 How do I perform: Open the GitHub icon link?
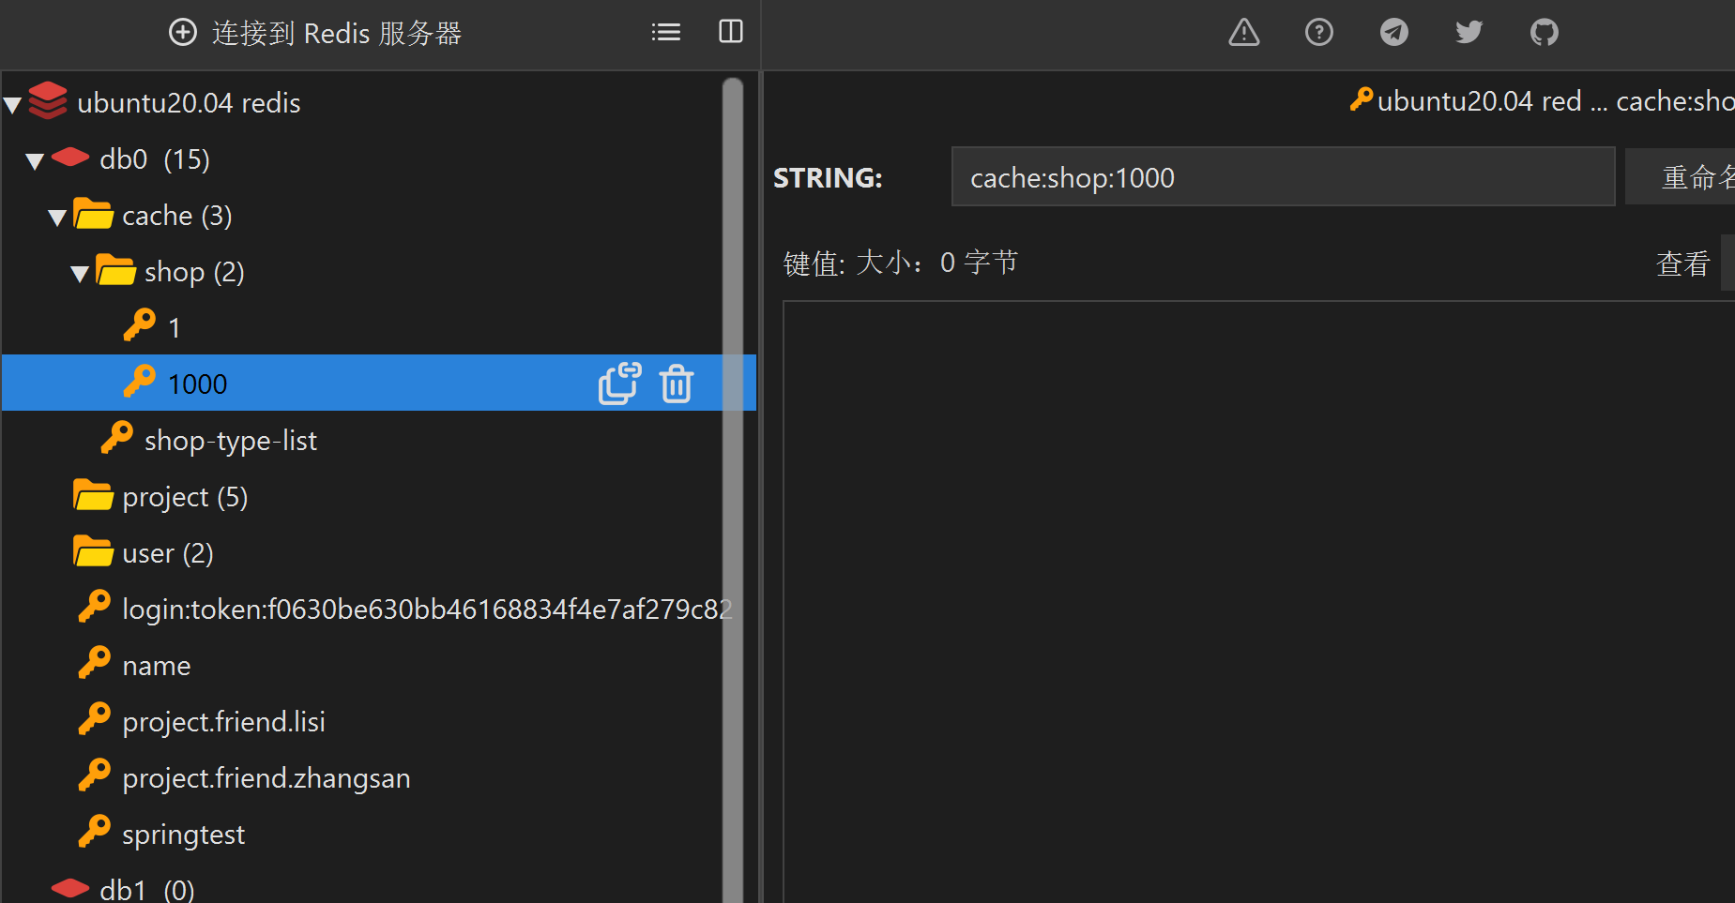pos(1544,33)
